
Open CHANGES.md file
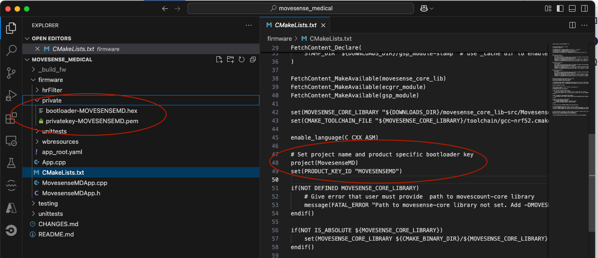[x=58, y=224]
